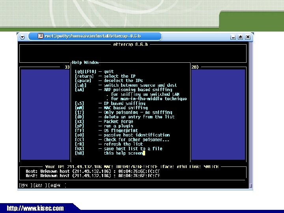284x213 pixels.
Task: Open the window menu arrow in title bar
Action: [x=22, y=37]
